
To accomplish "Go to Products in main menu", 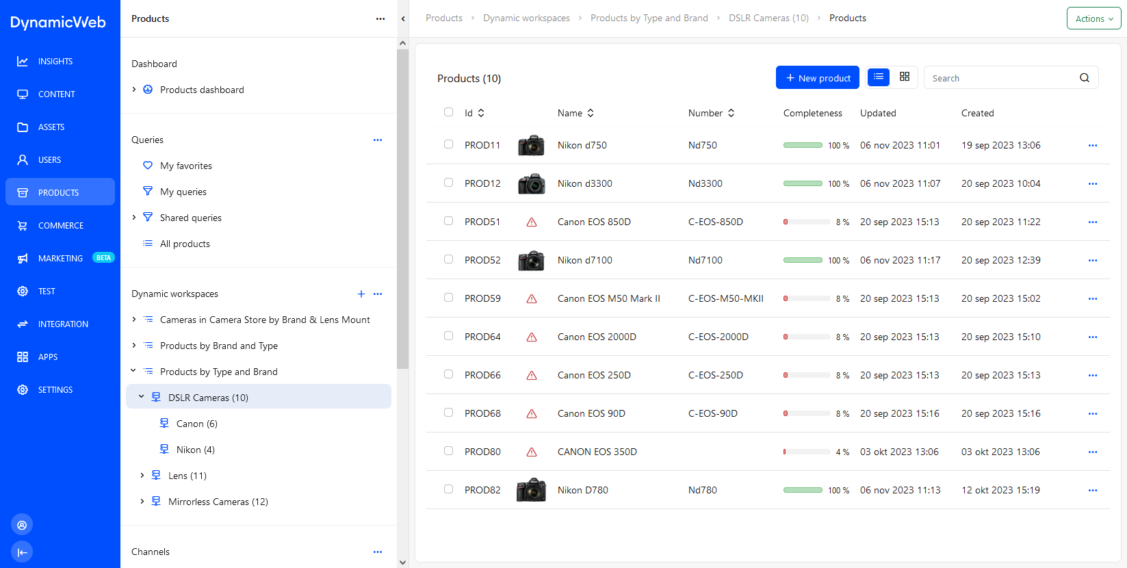I will 60,192.
